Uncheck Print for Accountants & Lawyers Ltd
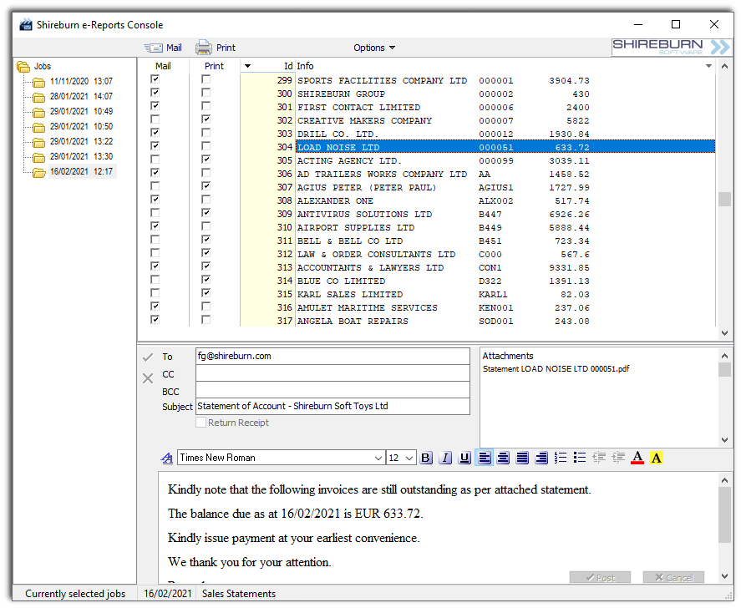This screenshot has height=608, width=741. click(x=206, y=266)
